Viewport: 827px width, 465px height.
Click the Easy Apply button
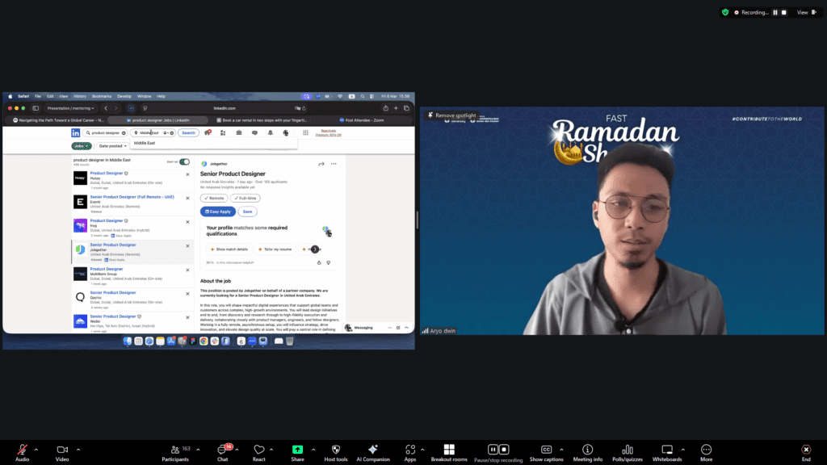tap(217, 212)
